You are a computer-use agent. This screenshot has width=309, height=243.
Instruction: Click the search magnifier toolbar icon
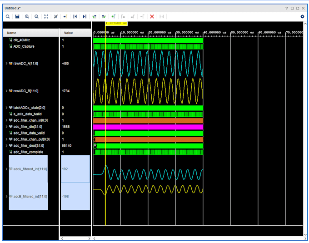point(8,16)
